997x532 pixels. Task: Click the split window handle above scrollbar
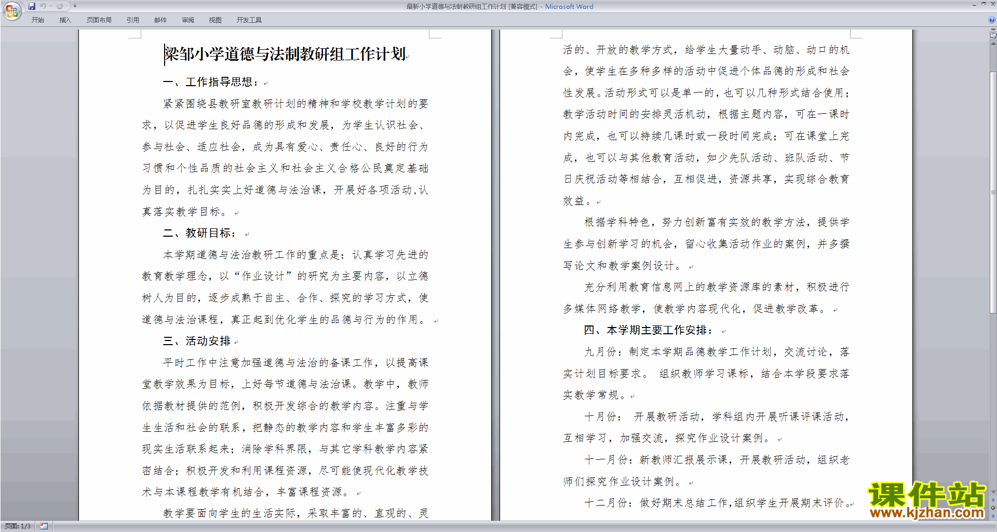coord(993,30)
